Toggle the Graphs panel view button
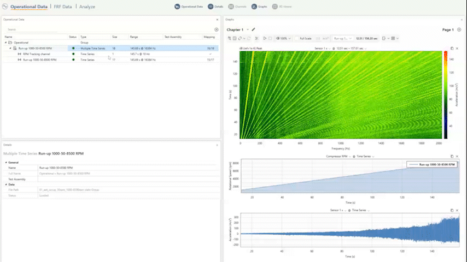Screen dimensions: 467x262 [x=255, y=7]
